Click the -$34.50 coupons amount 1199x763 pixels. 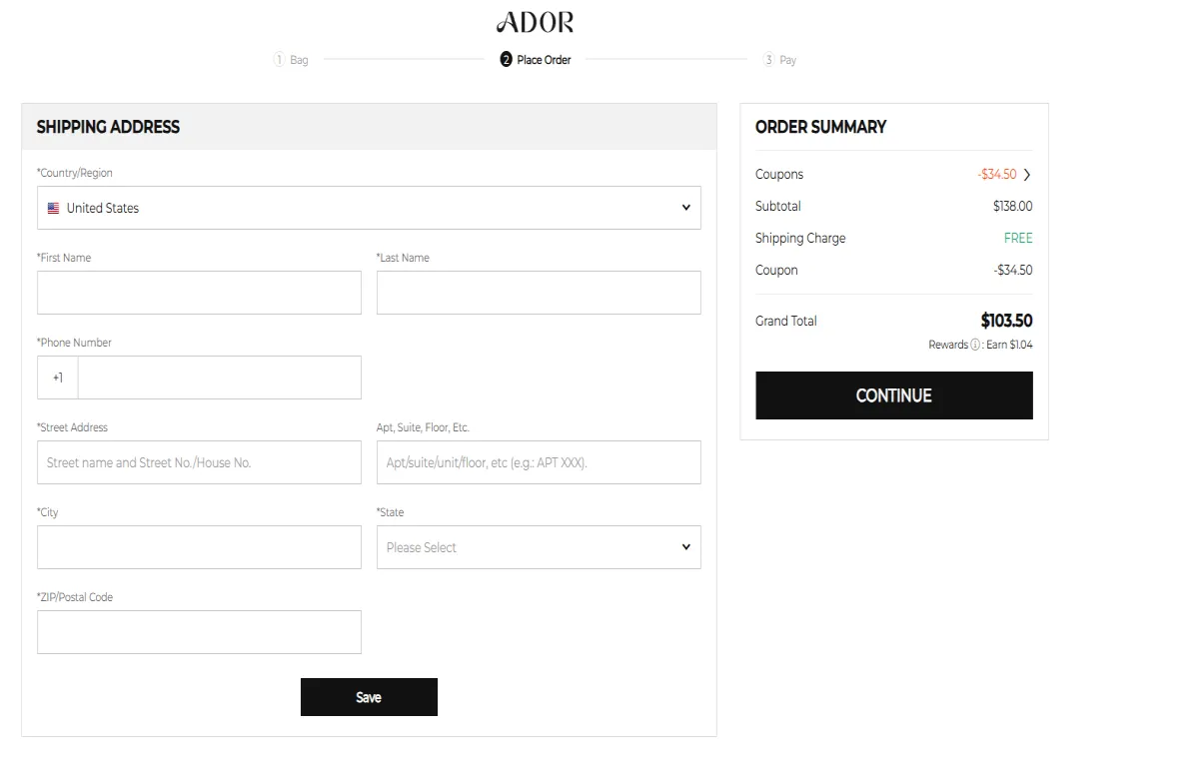coord(996,175)
